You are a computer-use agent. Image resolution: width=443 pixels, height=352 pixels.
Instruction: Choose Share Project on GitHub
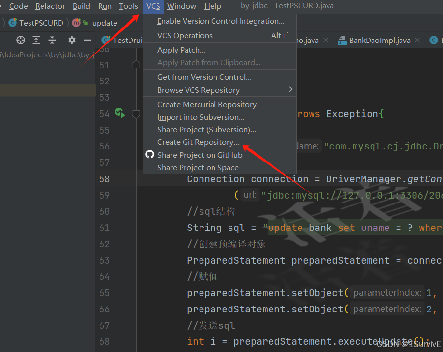tap(219, 155)
